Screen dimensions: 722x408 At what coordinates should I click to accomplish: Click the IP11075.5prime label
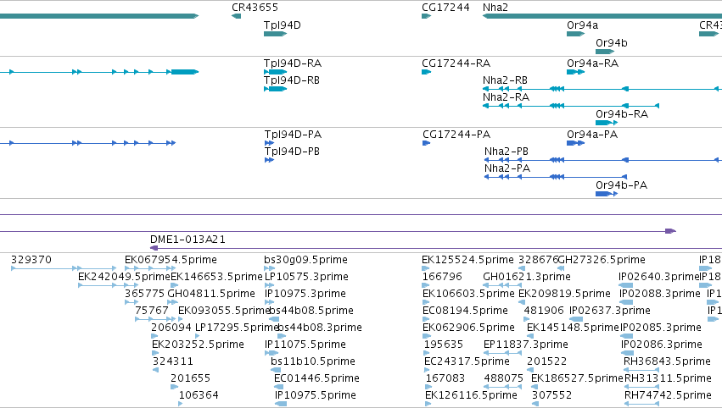click(305, 345)
